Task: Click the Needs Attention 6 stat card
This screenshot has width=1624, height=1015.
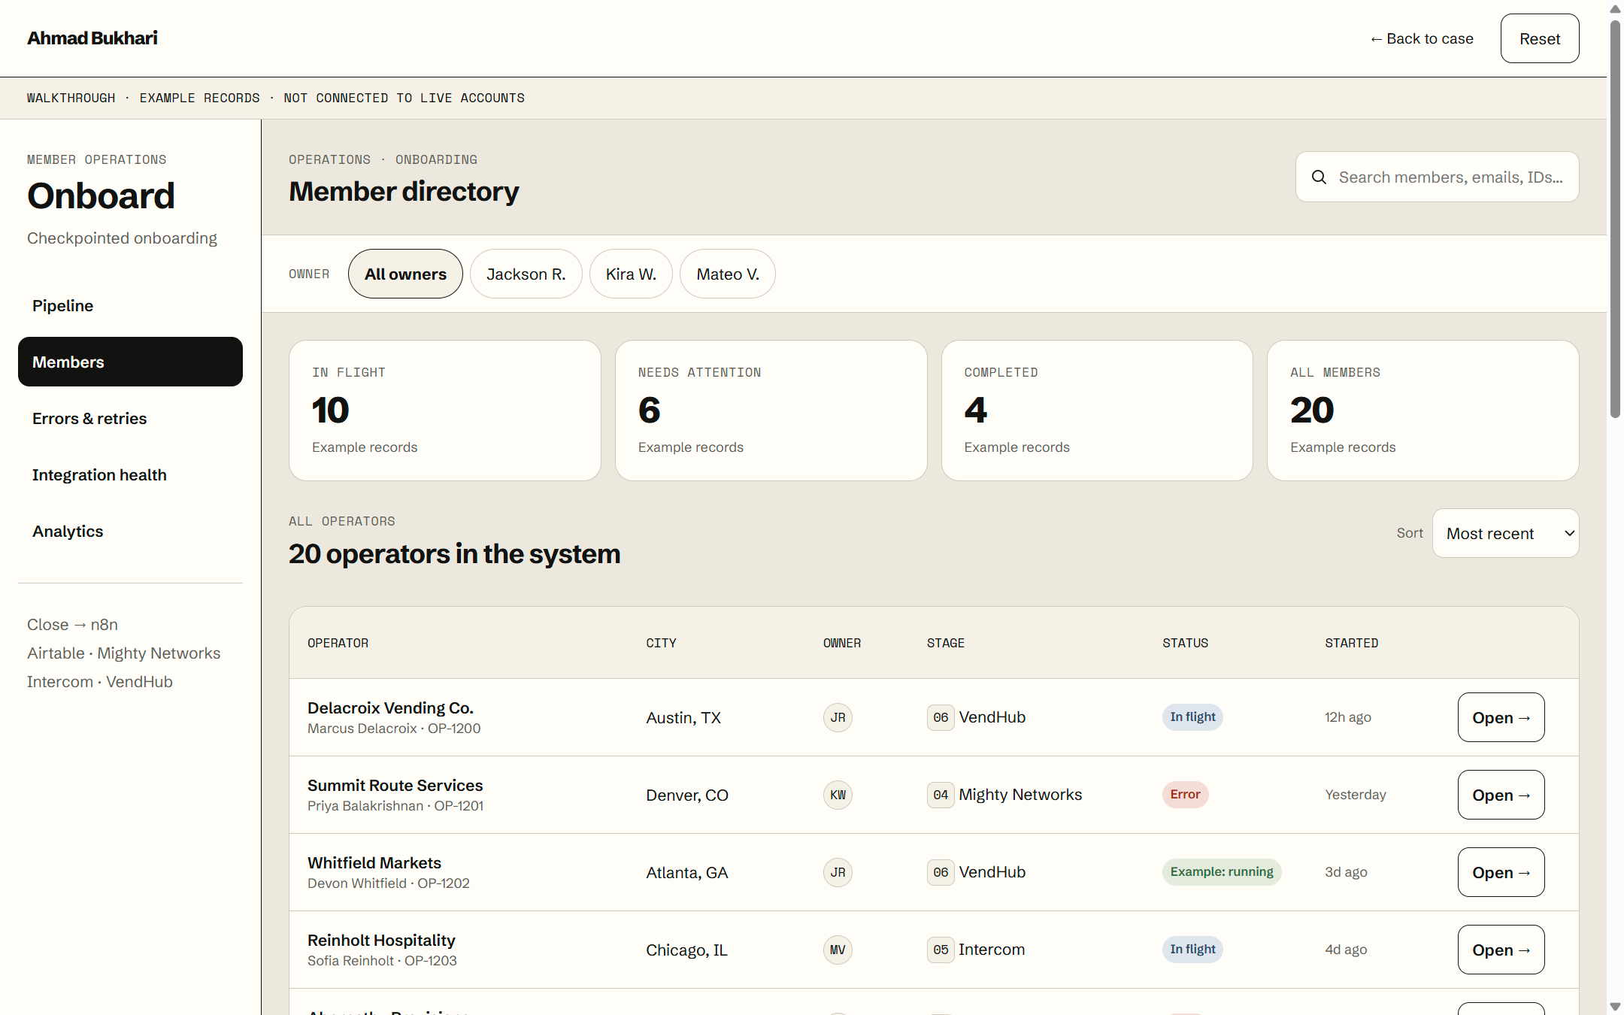Action: click(x=771, y=411)
